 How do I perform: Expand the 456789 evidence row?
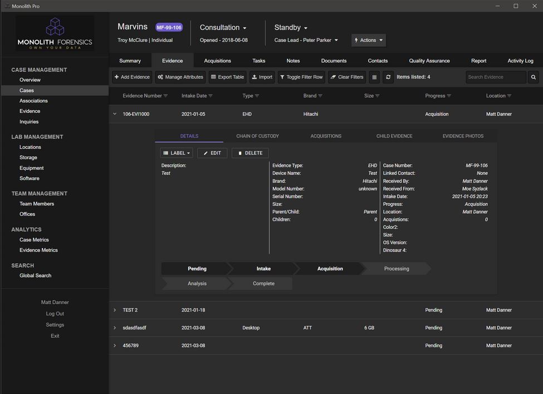coord(115,345)
